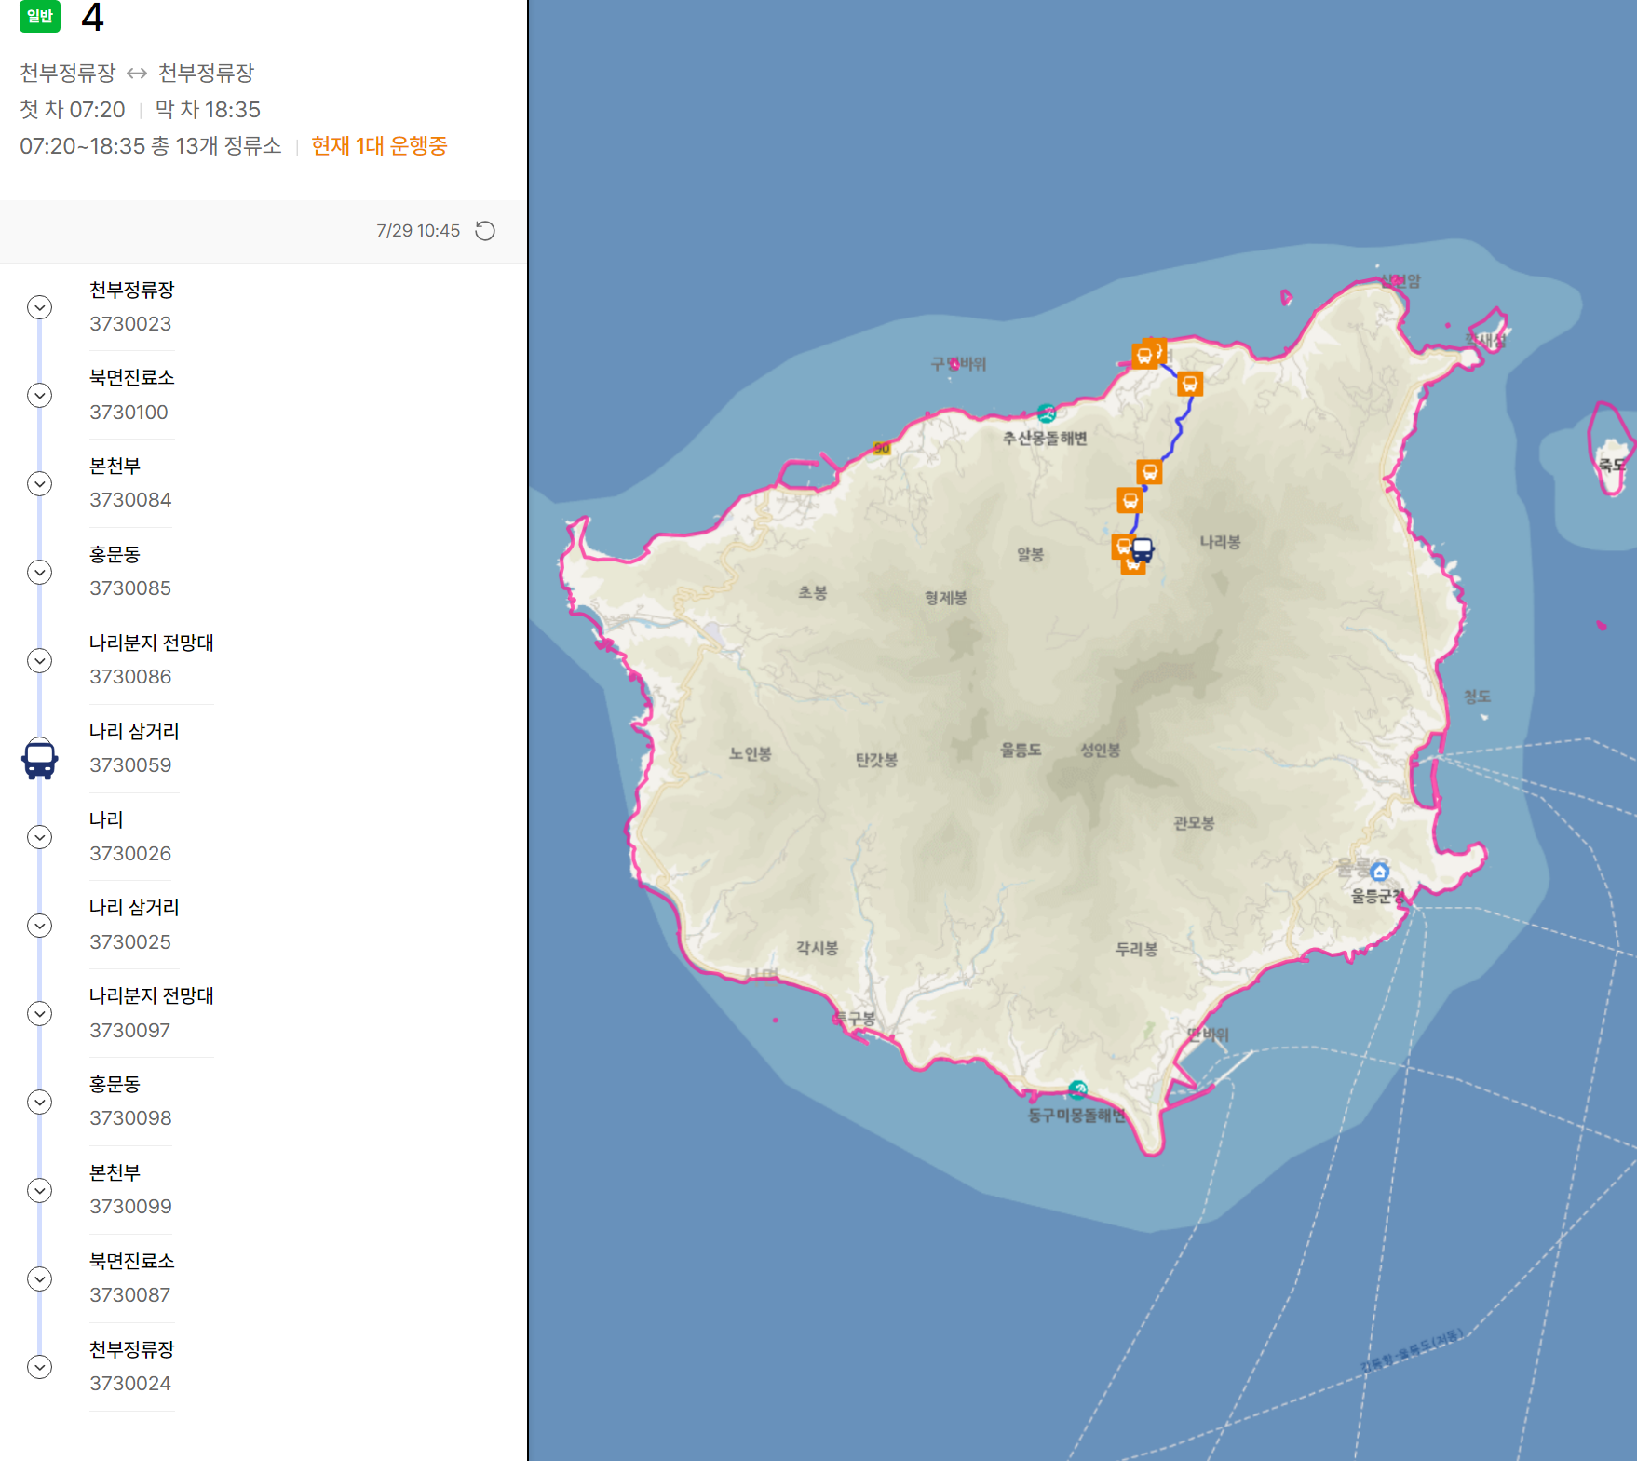Click the orange 현재 1대 운행중 status
1637x1461 pixels.
point(379,146)
